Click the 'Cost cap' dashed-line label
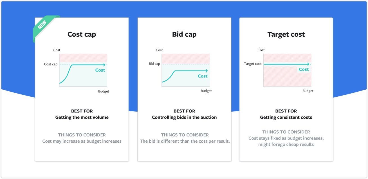The image size is (368, 179). click(51, 64)
